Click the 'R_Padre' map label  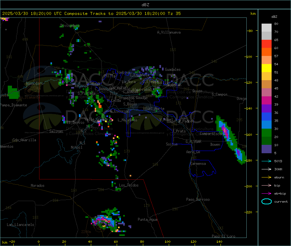click(x=185, y=121)
